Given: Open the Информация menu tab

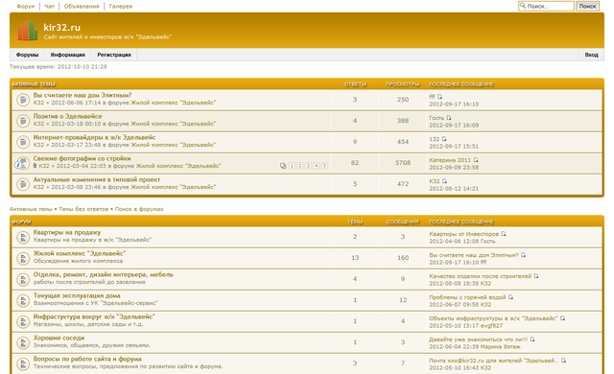Looking at the screenshot, I should click(68, 55).
